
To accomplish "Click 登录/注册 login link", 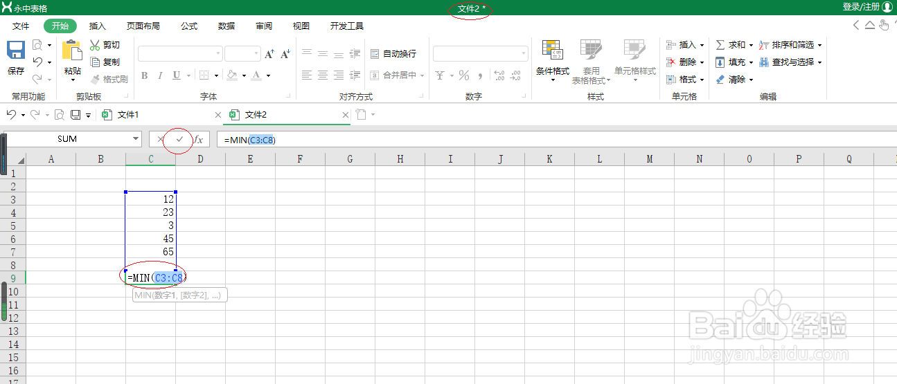I will click(x=861, y=7).
